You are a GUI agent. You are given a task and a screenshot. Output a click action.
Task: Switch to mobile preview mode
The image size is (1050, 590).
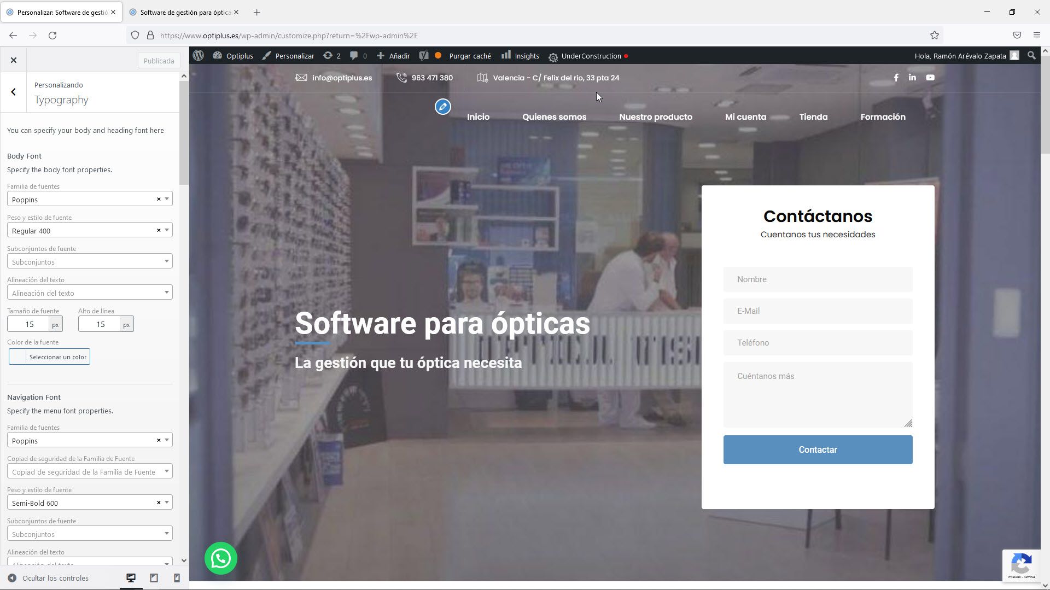click(177, 578)
